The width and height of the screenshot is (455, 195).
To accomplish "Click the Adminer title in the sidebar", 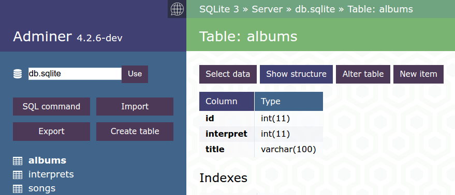I will click(x=42, y=37).
